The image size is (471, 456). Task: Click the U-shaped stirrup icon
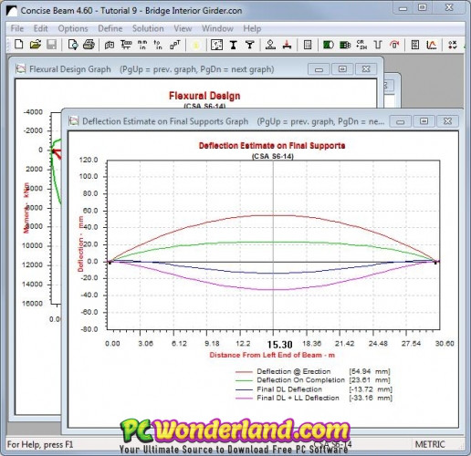click(x=378, y=45)
